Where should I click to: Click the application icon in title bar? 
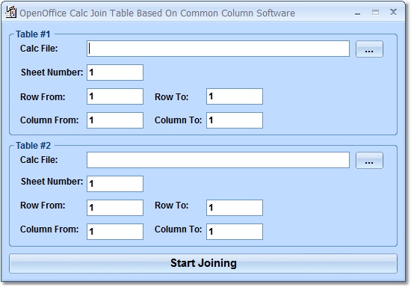pyautogui.click(x=10, y=12)
